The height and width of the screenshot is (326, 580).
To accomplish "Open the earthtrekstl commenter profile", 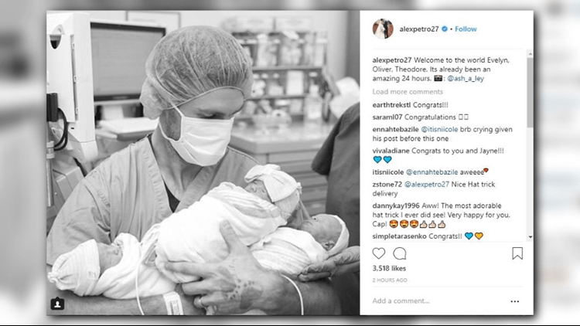I will [x=391, y=105].
